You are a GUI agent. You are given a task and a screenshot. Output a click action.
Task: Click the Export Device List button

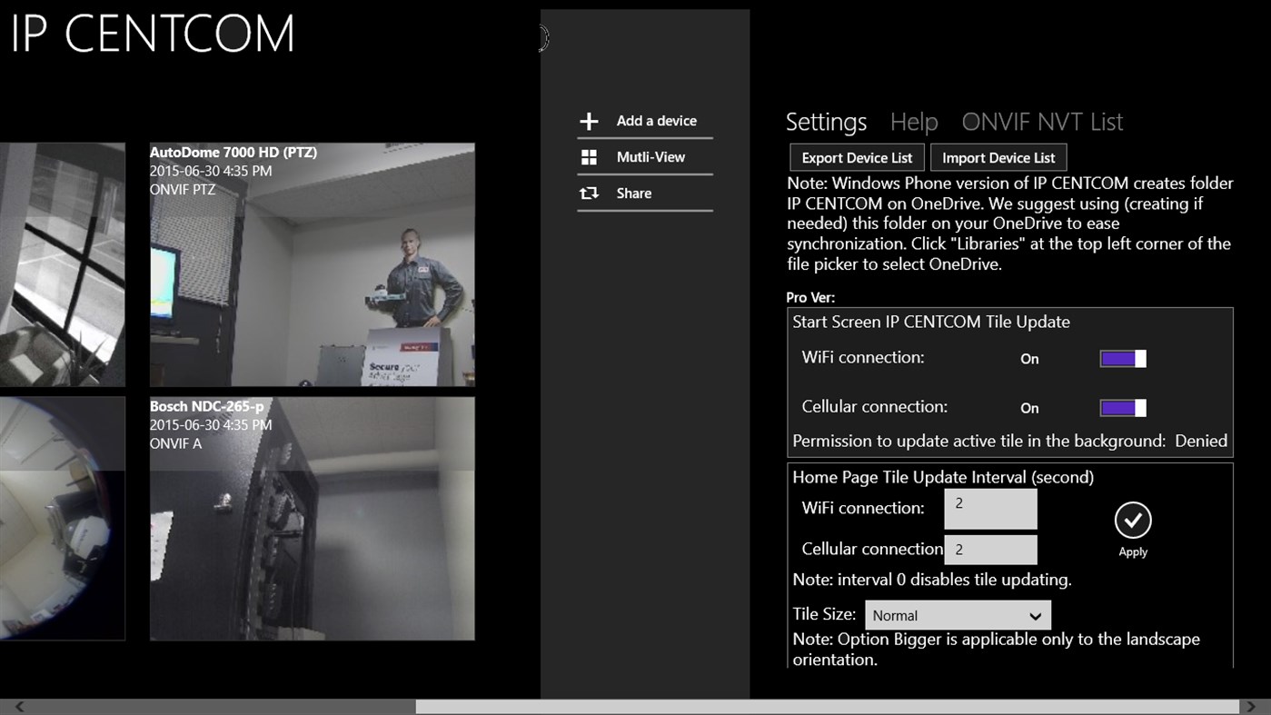857,157
